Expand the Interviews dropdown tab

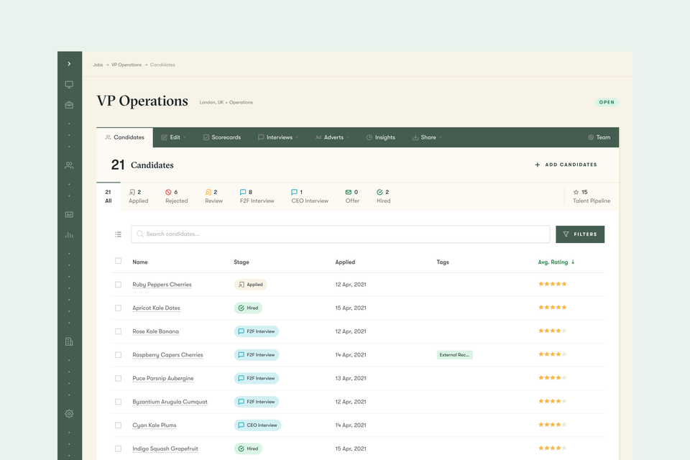pos(278,137)
